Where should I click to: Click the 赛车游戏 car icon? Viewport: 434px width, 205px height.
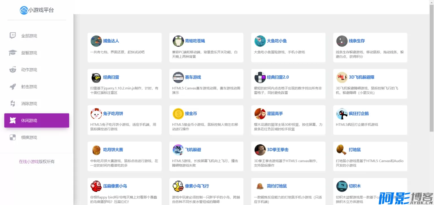tap(178, 77)
